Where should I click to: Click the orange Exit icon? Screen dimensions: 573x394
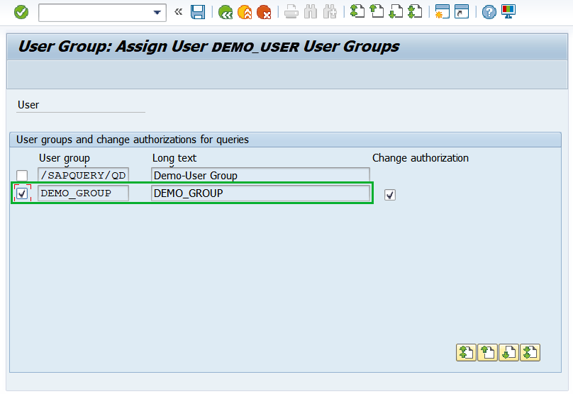coord(245,13)
